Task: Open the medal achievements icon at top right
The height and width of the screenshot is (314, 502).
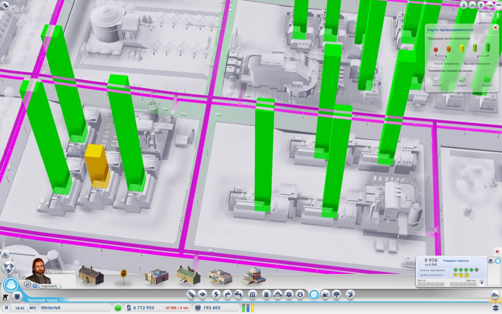Action: coord(464,5)
